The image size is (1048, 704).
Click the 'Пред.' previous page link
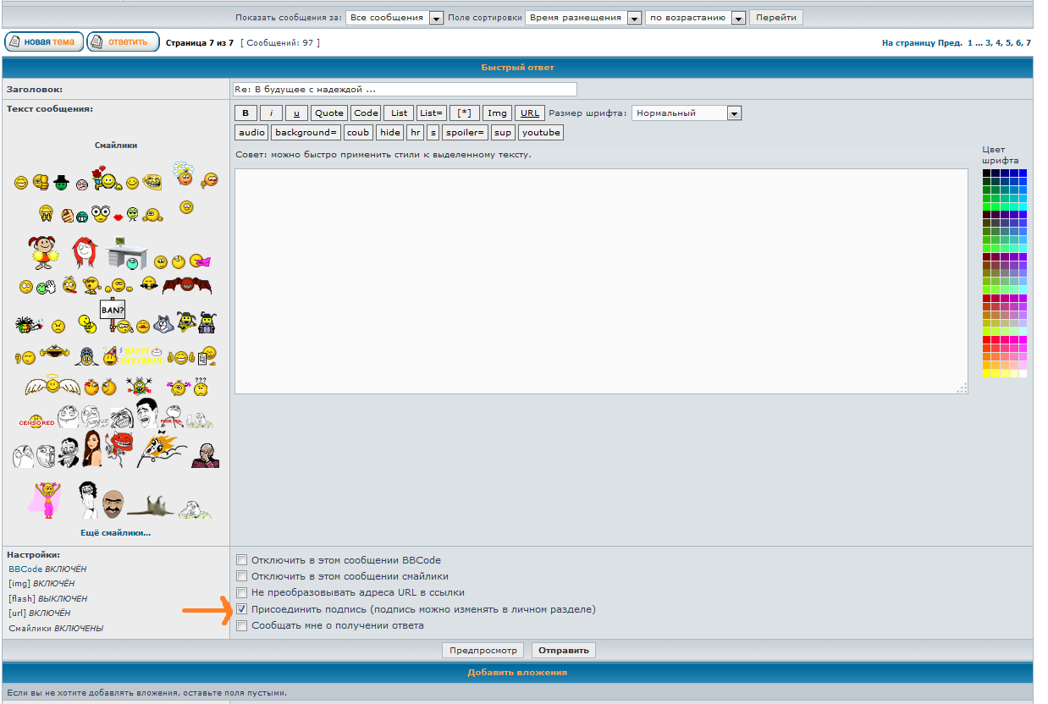point(950,42)
